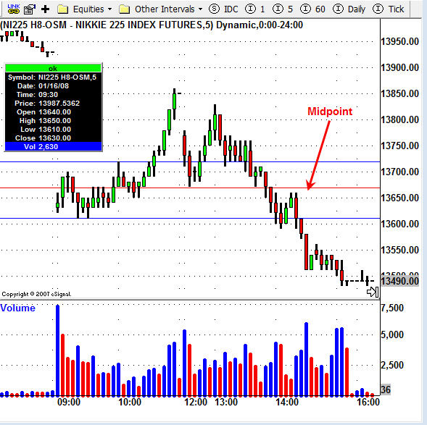Click the scroll-to-latest arrow icon

[x=373, y=292]
